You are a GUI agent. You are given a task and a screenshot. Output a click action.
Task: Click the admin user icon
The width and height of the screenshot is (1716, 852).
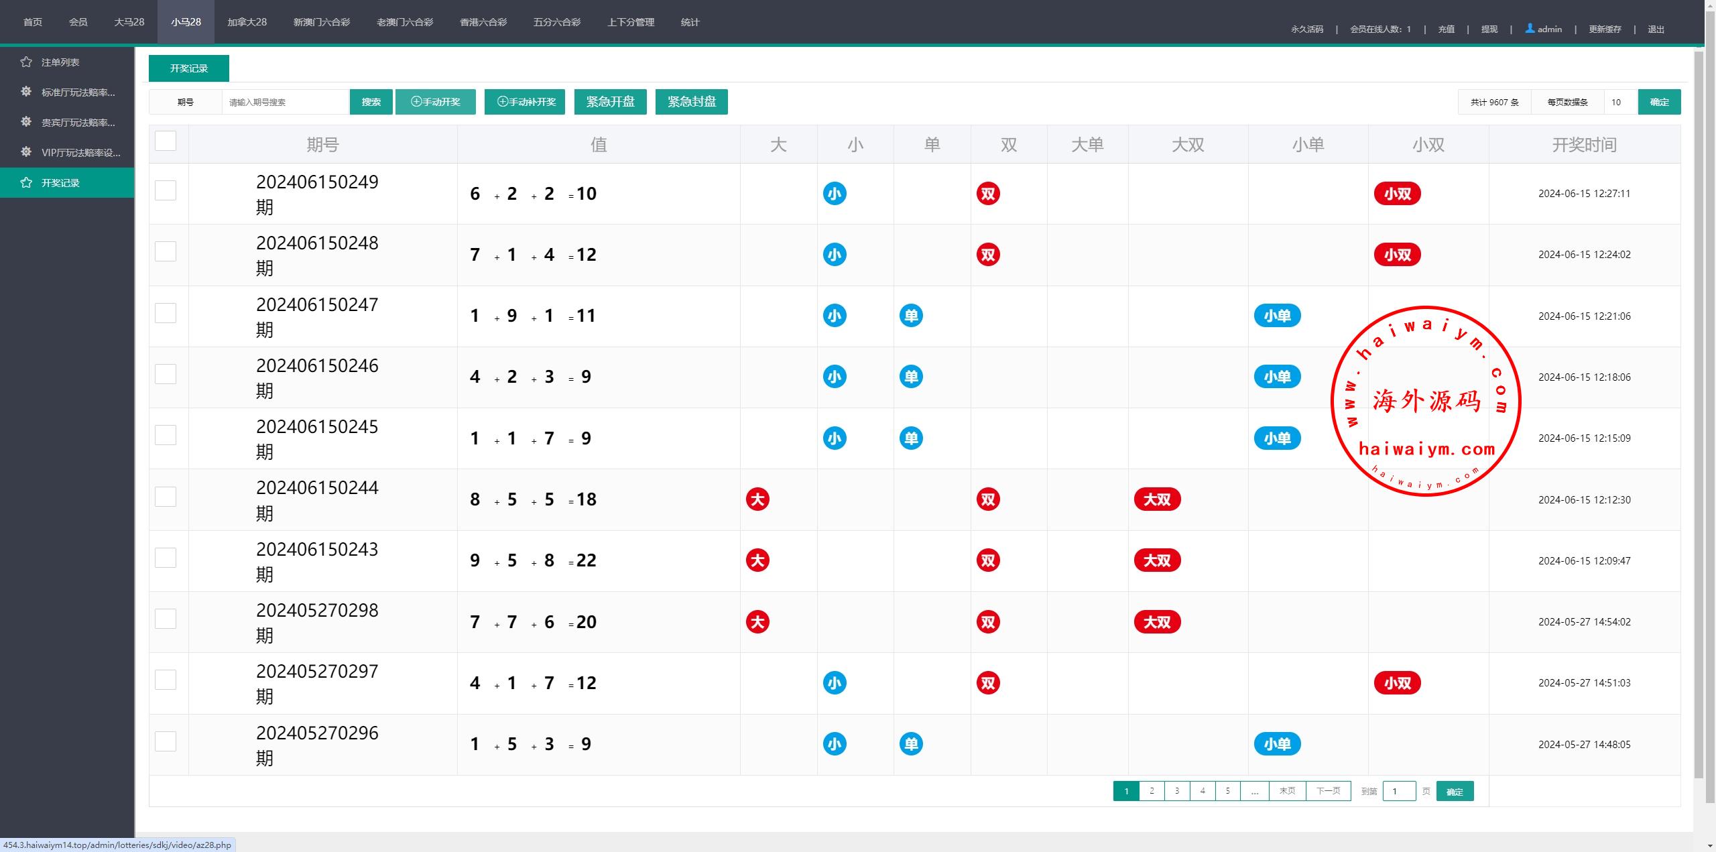click(1530, 29)
